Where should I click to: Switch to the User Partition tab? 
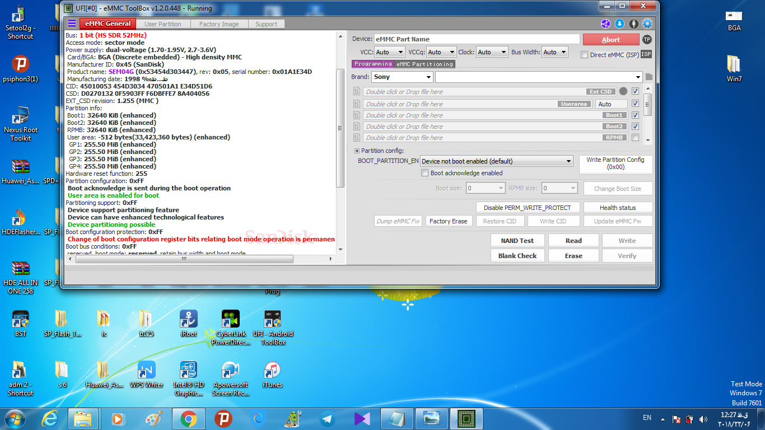(162, 24)
